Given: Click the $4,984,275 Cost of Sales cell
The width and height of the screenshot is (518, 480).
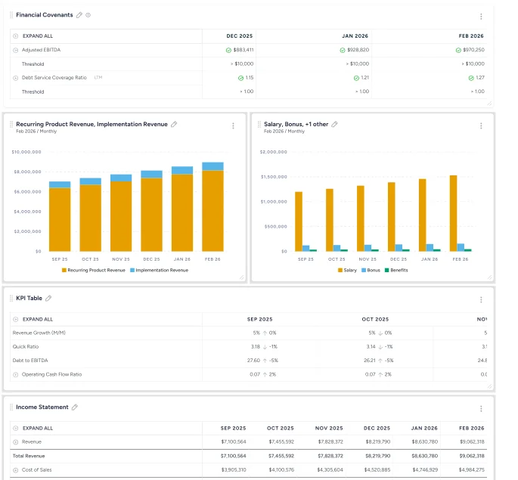Looking at the screenshot, I should [472, 470].
